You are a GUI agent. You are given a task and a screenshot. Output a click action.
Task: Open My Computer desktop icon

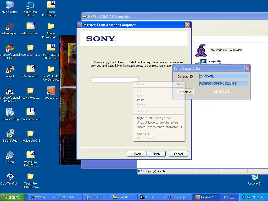point(10,7)
